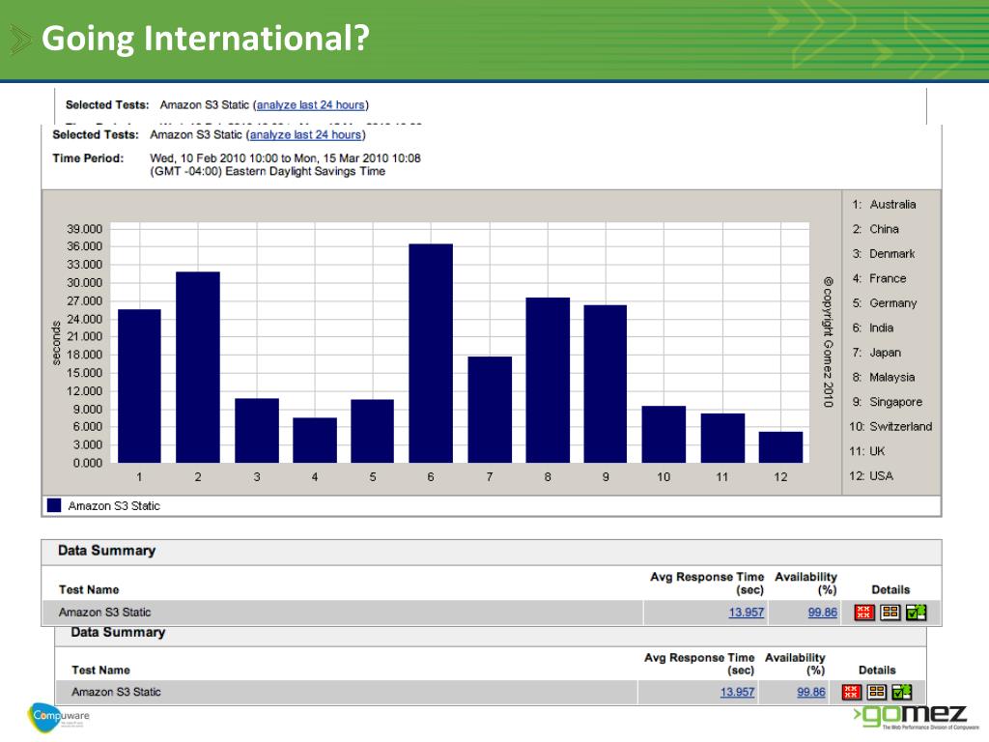This screenshot has width=989, height=742.
Task: Click 'Amazon S3 Static' legend label below chart
Action: [114, 506]
